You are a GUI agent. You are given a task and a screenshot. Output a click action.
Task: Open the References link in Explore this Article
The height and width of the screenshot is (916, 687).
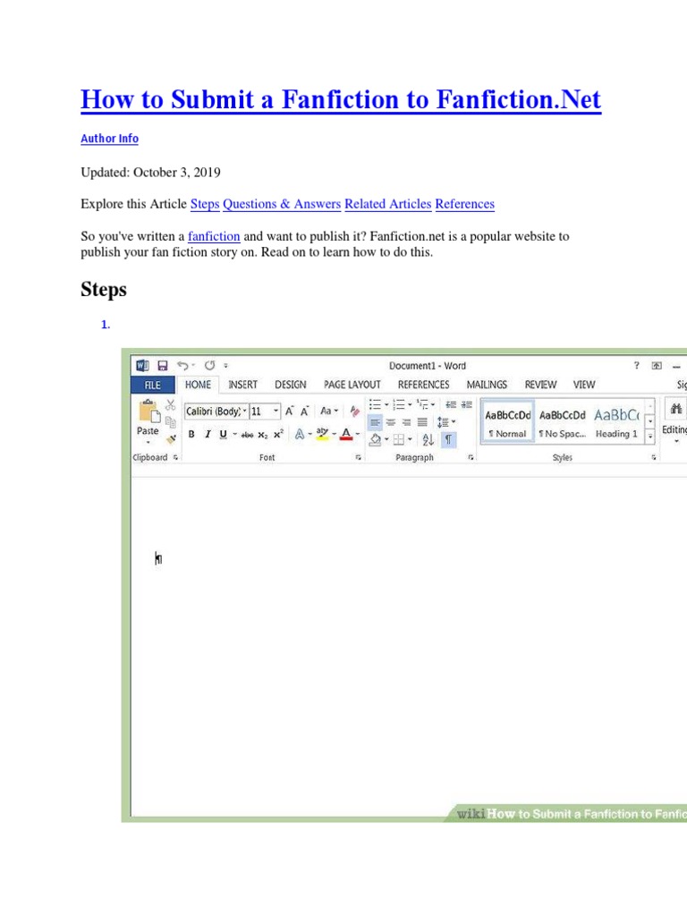pos(465,204)
